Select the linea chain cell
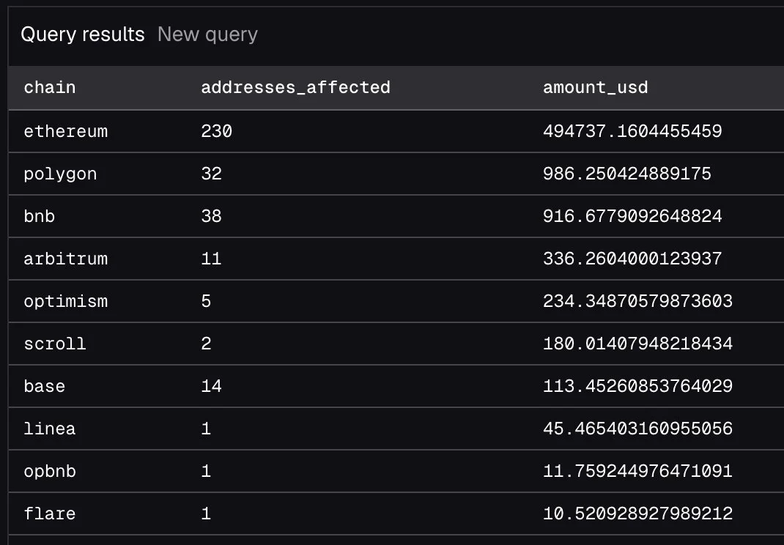Viewport: 784px width, 545px height. 50,429
